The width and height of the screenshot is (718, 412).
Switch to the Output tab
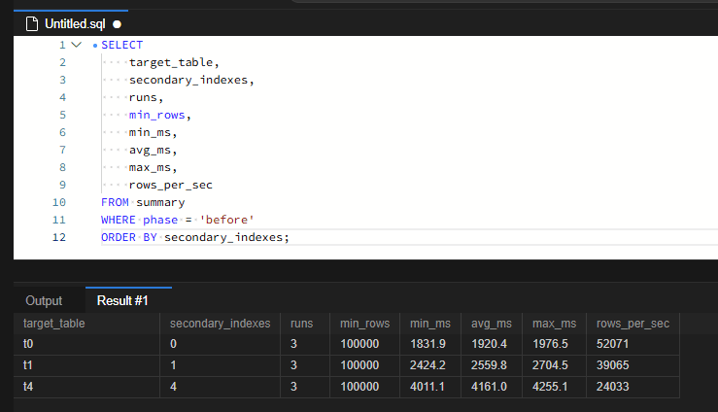44,301
